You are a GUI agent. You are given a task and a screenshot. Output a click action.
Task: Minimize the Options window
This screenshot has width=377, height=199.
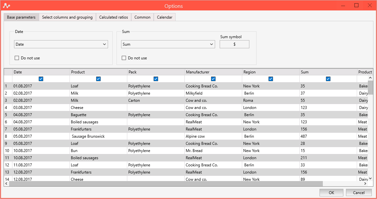click(x=343, y=5)
